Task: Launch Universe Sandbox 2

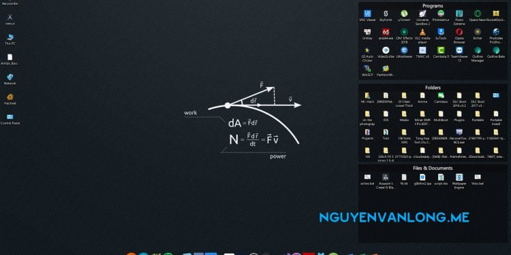Action: tap(422, 18)
